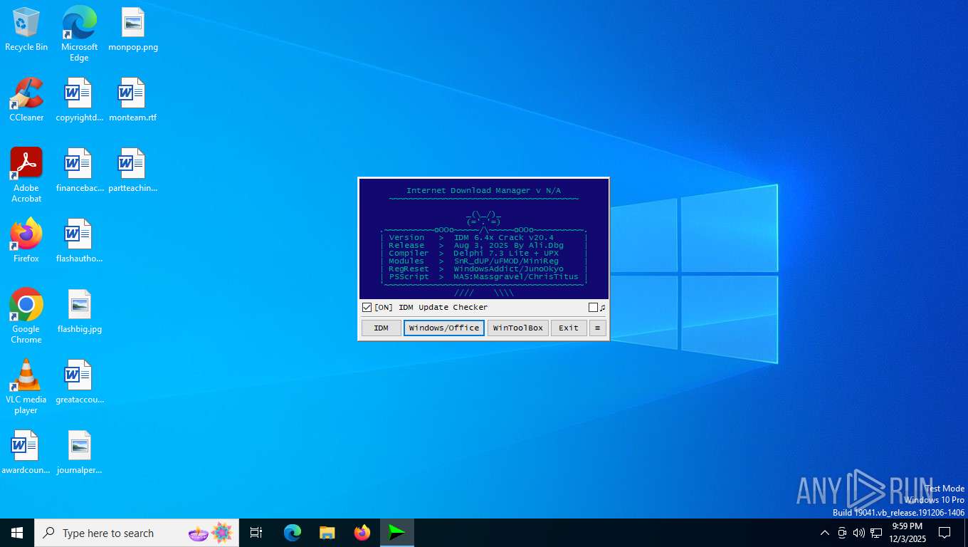968x547 pixels.
Task: Open the Windows Start menu
Action: [17, 533]
